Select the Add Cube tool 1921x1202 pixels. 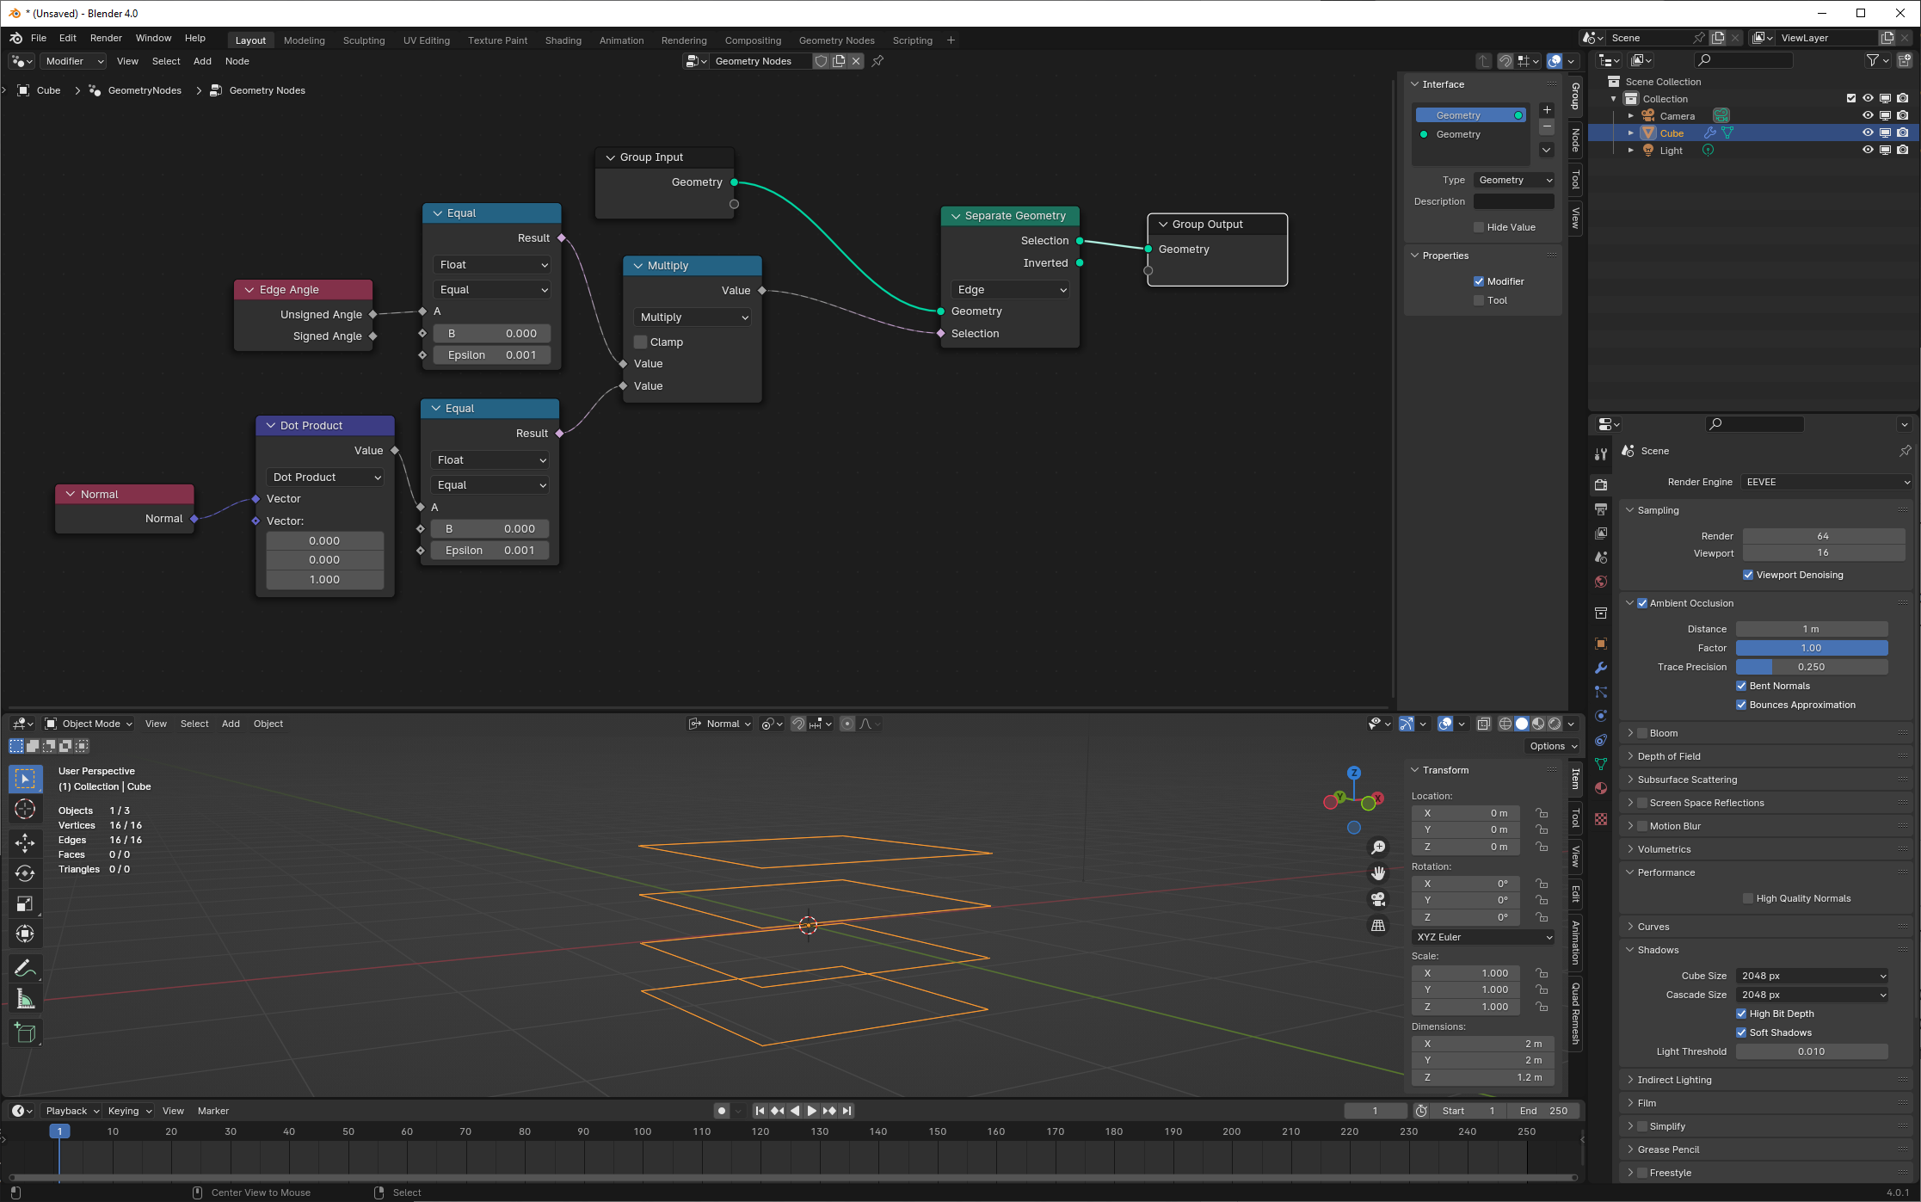(25, 1032)
